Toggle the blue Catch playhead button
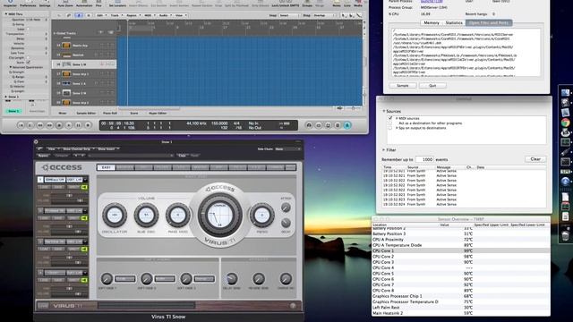This screenshot has width=573, height=322. [79, 15]
